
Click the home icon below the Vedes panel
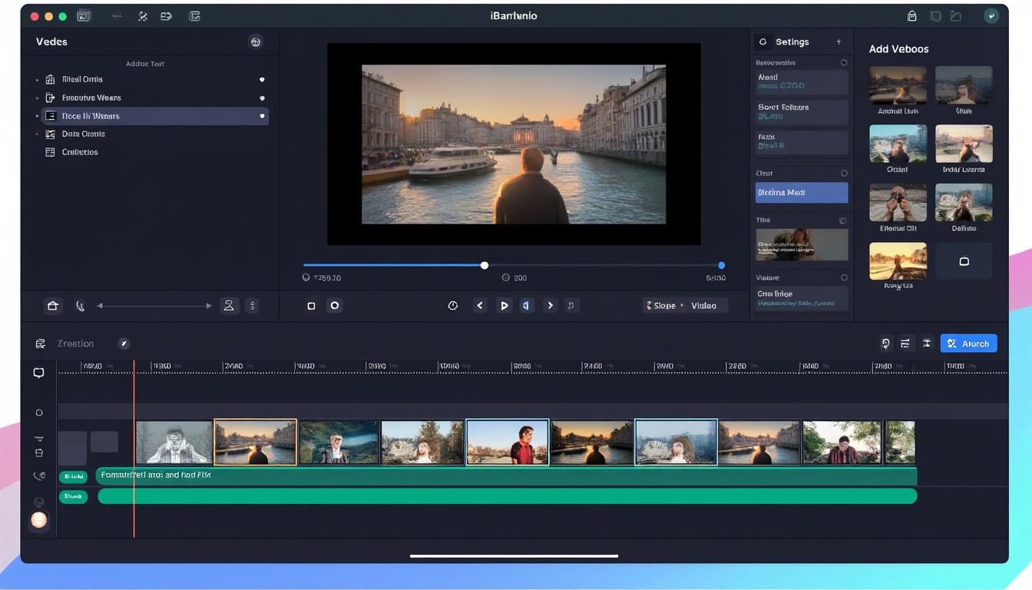coord(53,306)
